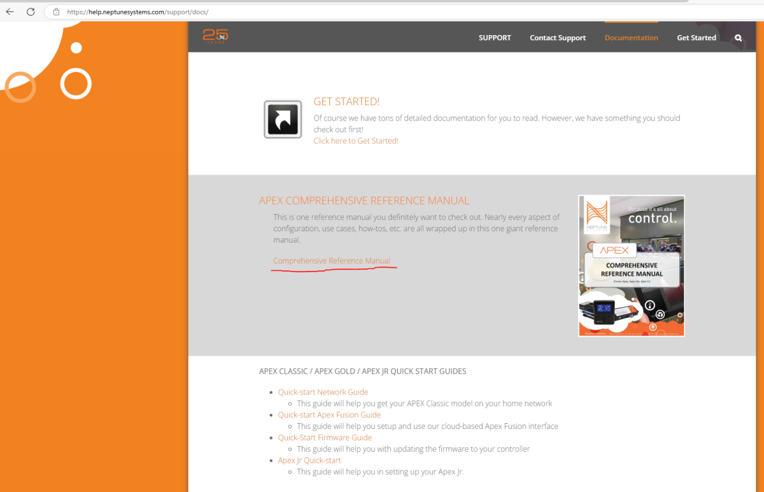This screenshot has width=764, height=492.
Task: Open the Apex Jr Quick-start link
Action: click(309, 460)
